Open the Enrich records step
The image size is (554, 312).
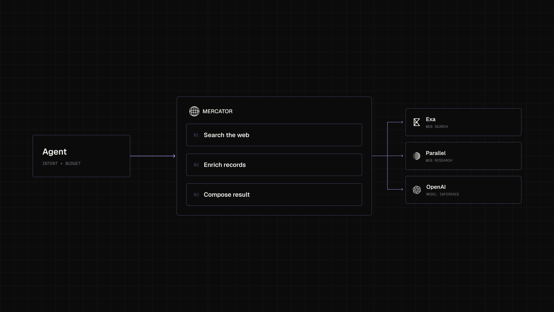click(274, 165)
